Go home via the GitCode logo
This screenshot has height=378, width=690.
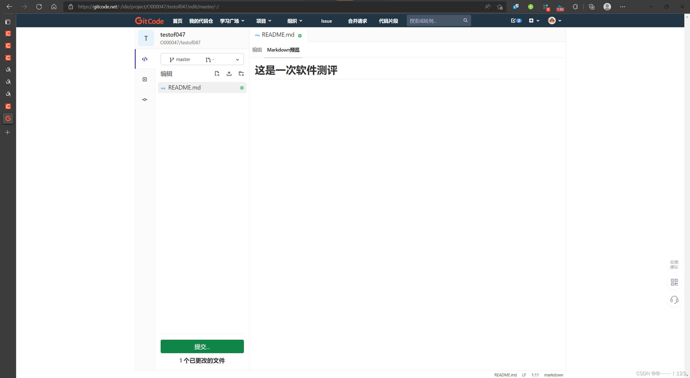pyautogui.click(x=149, y=21)
